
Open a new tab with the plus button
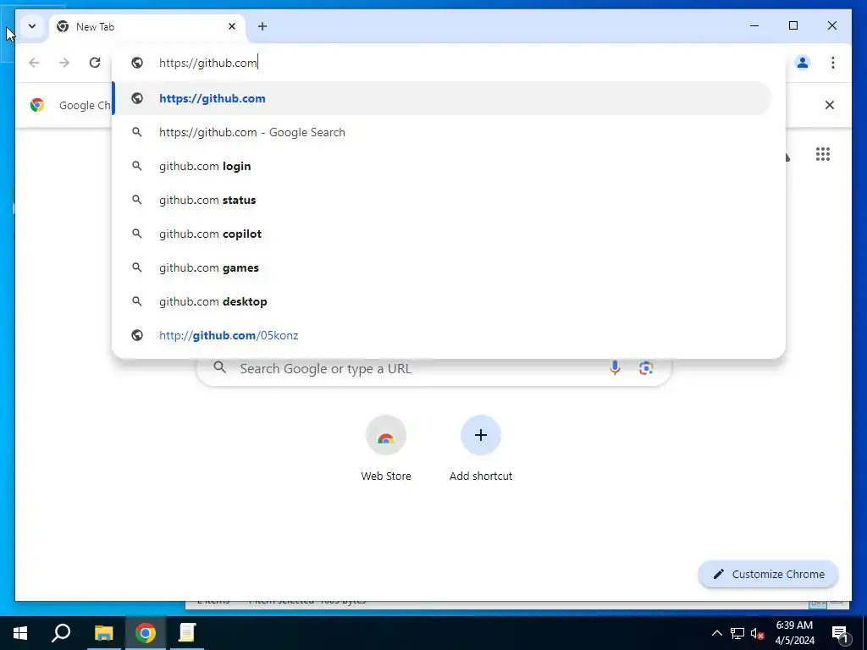pos(262,26)
